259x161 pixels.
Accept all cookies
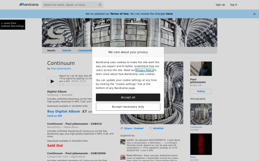tap(128, 97)
